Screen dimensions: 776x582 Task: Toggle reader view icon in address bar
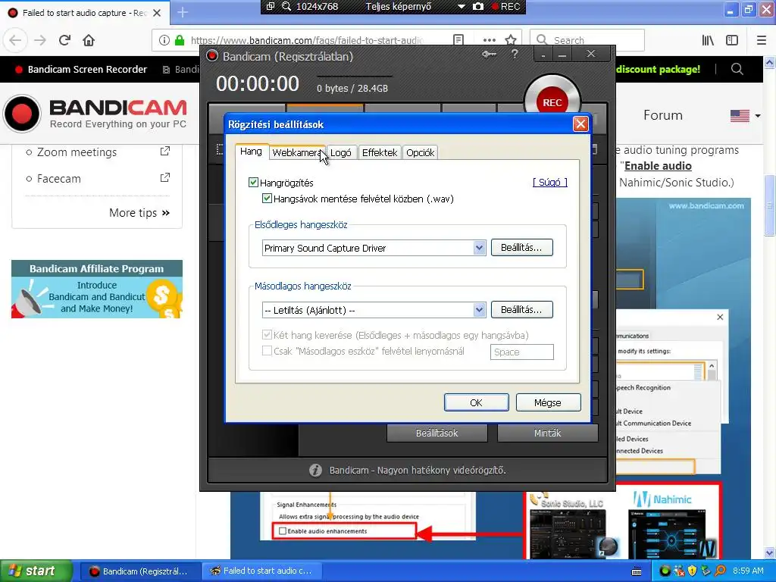coord(458,40)
